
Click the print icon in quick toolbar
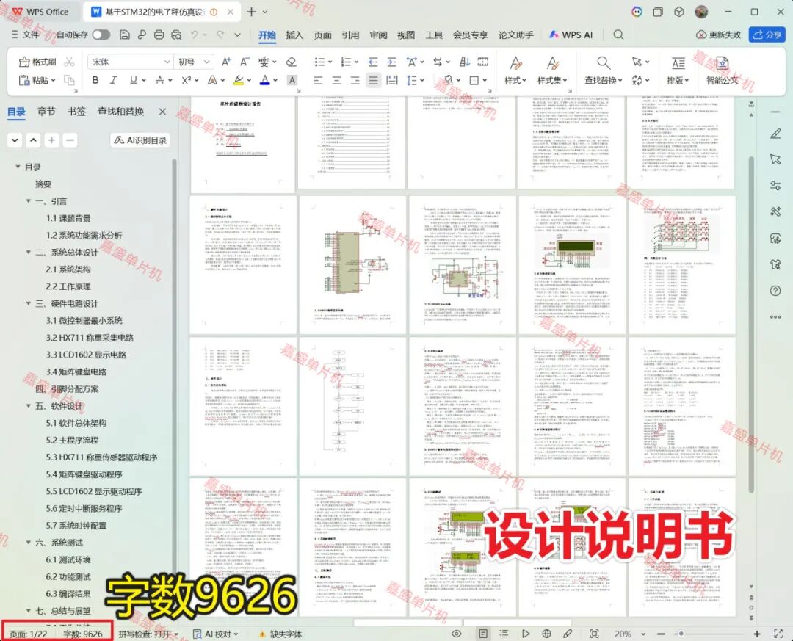point(159,35)
